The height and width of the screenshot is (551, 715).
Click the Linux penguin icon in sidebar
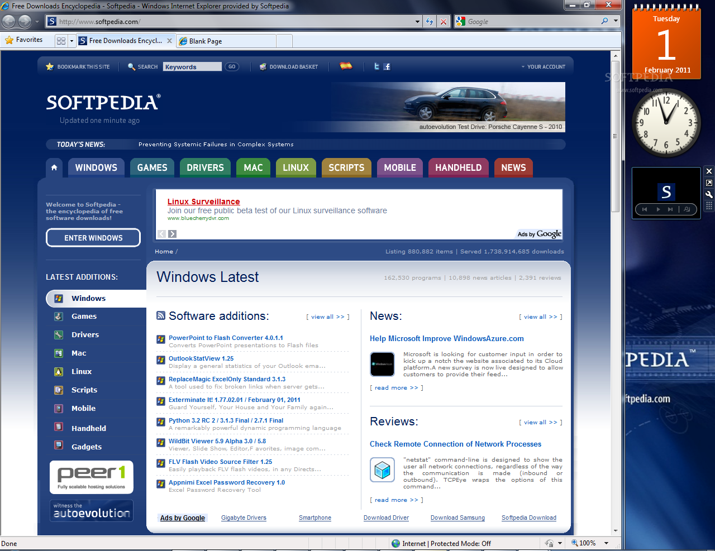(x=59, y=371)
